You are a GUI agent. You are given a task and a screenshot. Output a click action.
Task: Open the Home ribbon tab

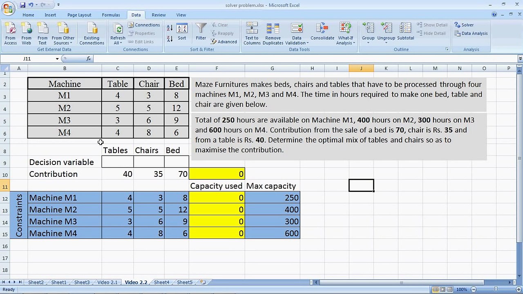click(x=28, y=15)
